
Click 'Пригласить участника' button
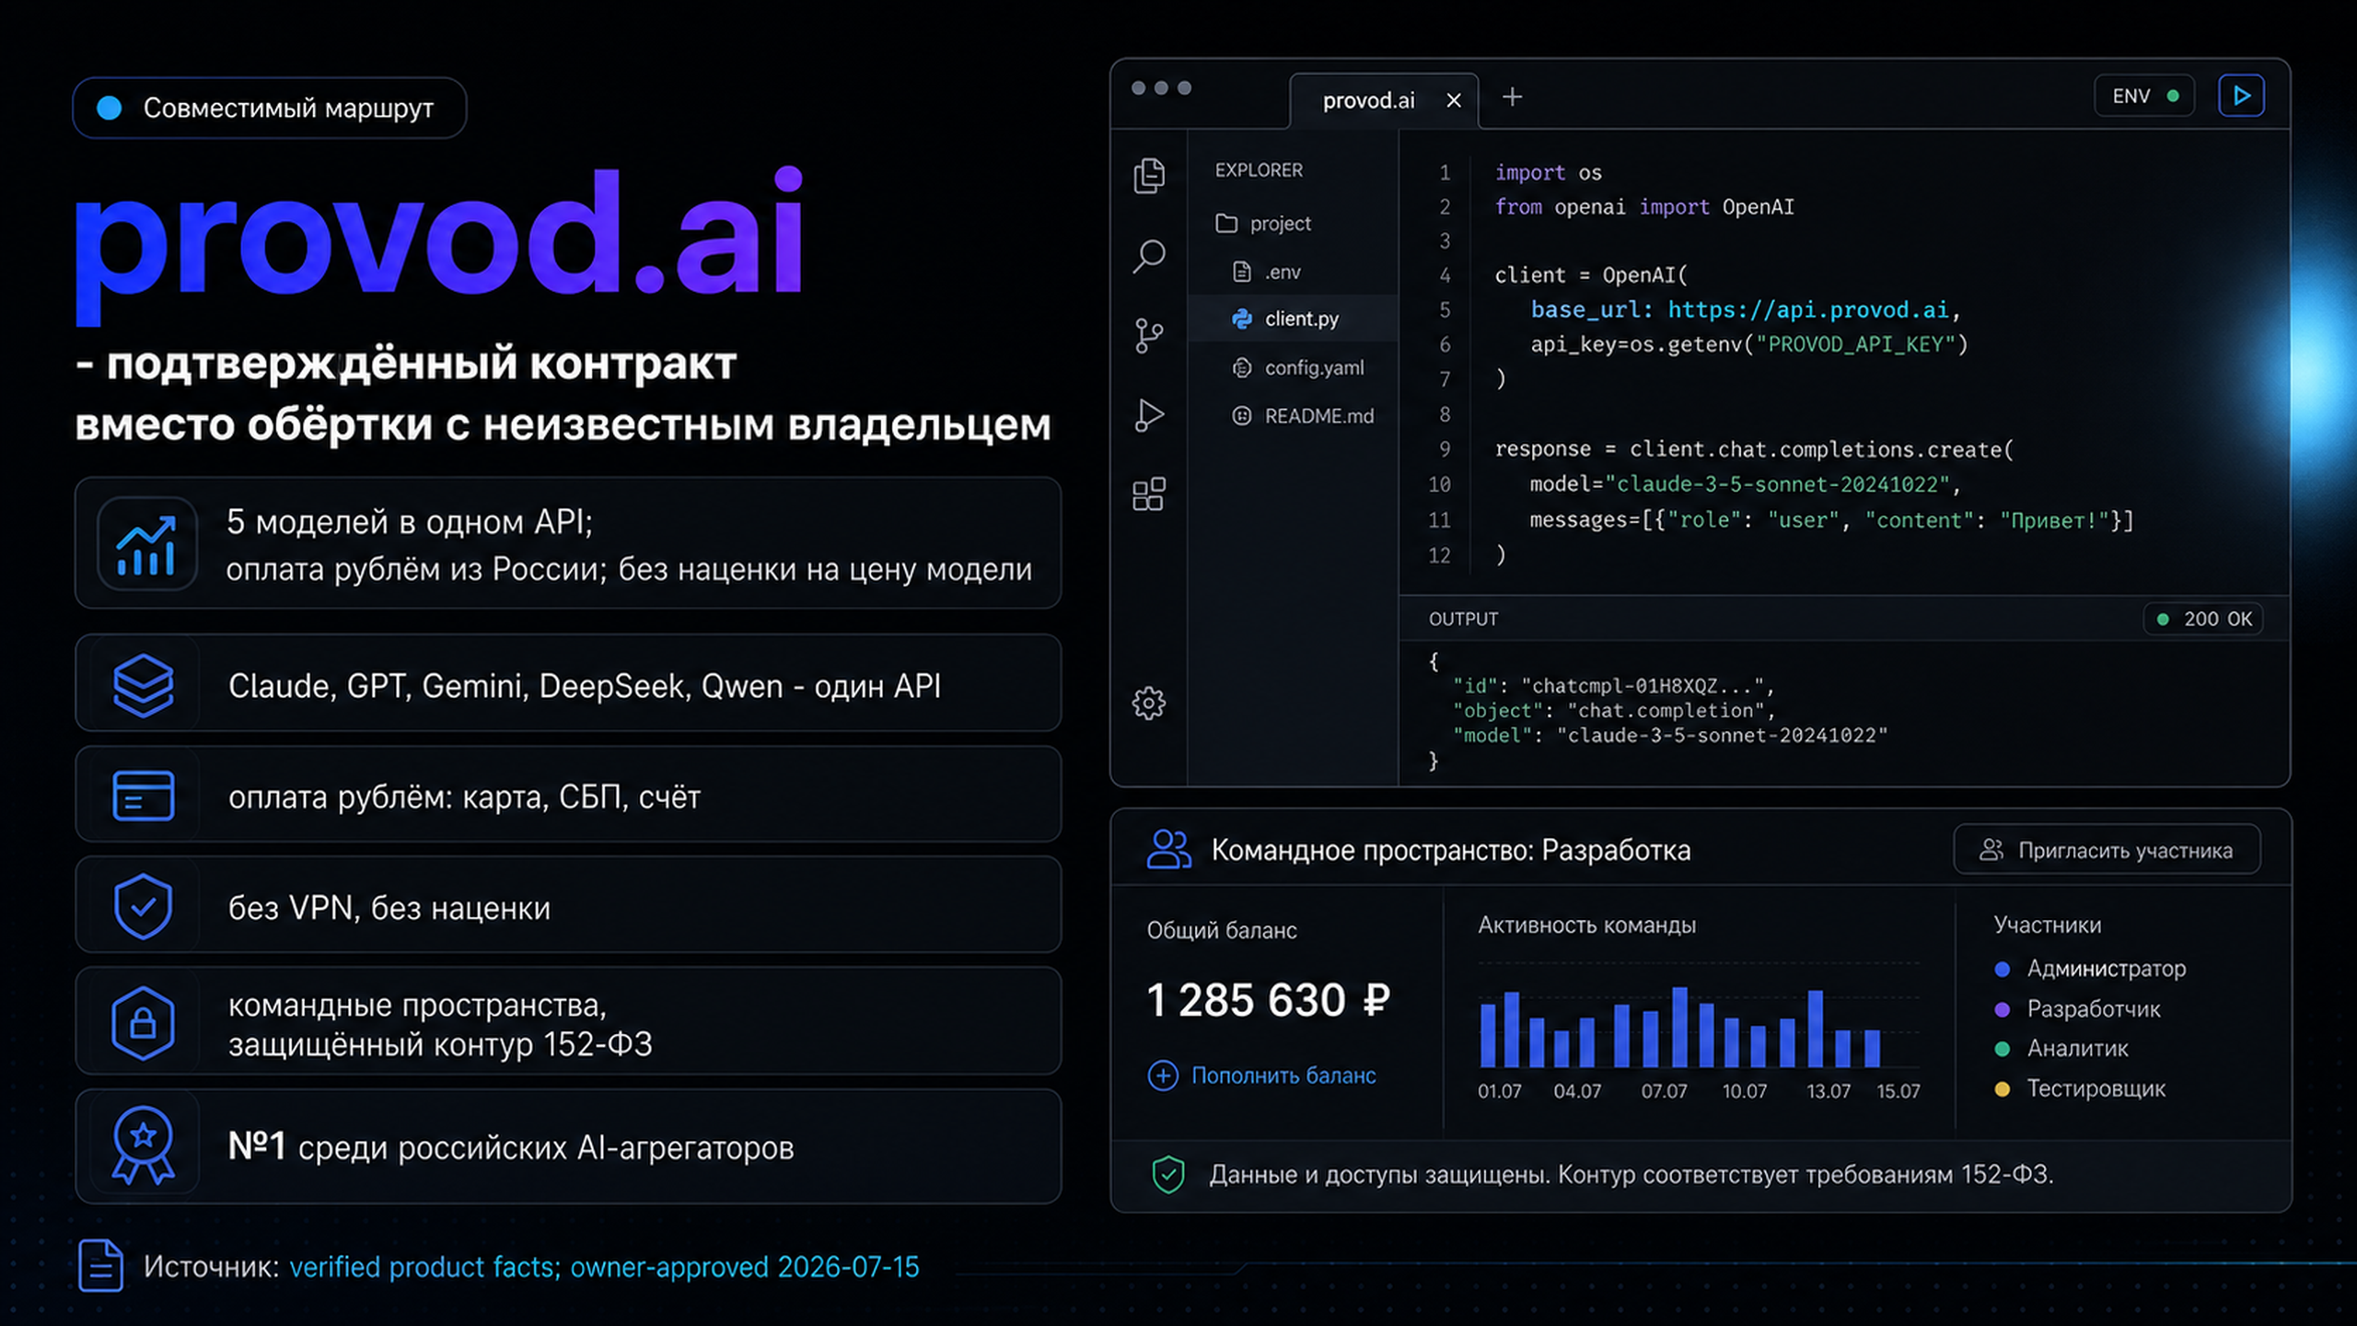(2107, 850)
